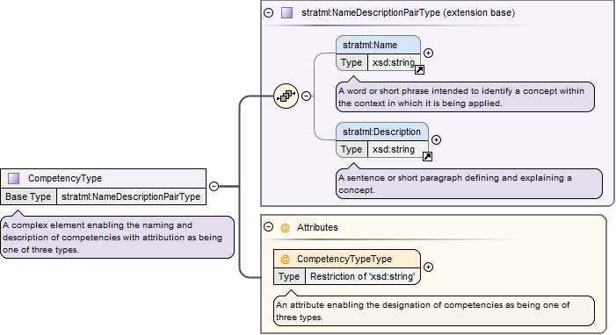Click the Restriction of 'xsd:string' value
This screenshot has width=616, height=335.
(363, 276)
